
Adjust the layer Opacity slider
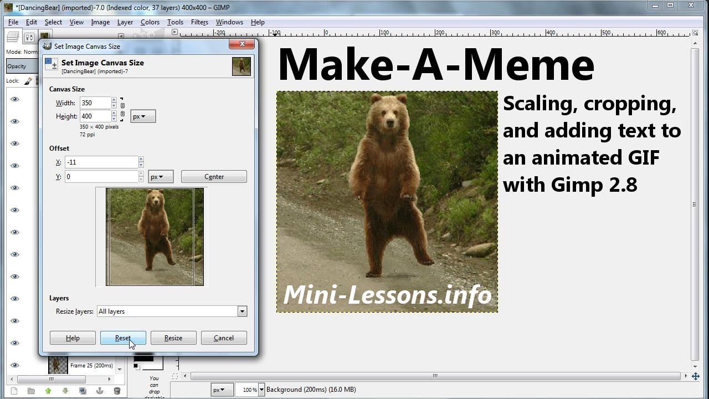pos(22,66)
